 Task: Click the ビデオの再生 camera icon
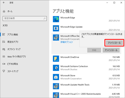coord(4,64)
